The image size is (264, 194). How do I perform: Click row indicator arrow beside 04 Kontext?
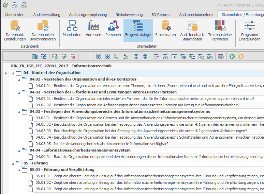(6, 73)
